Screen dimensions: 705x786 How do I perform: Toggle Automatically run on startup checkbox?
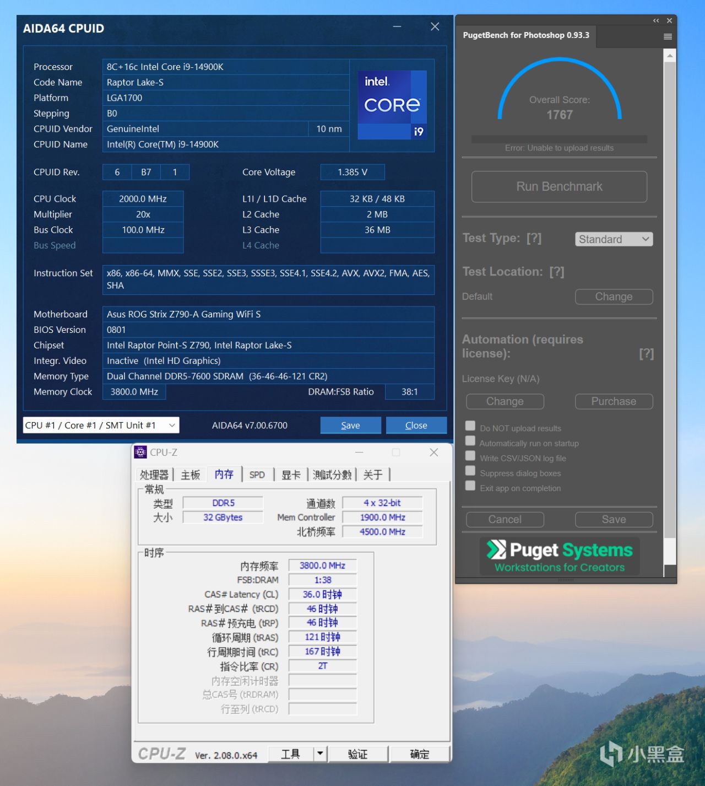[x=470, y=440]
